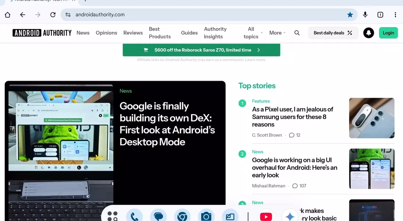The width and height of the screenshot is (403, 221).
Task: Click author name Mishaal Rahman
Action: pyautogui.click(x=269, y=186)
